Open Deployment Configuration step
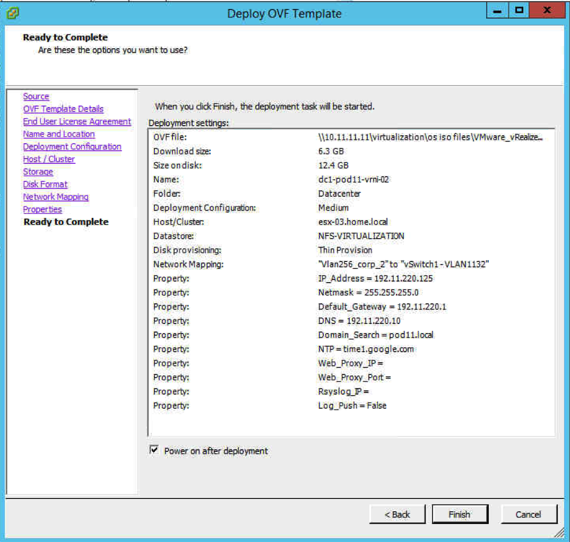Image resolution: width=570 pixels, height=542 pixels. 72,146
